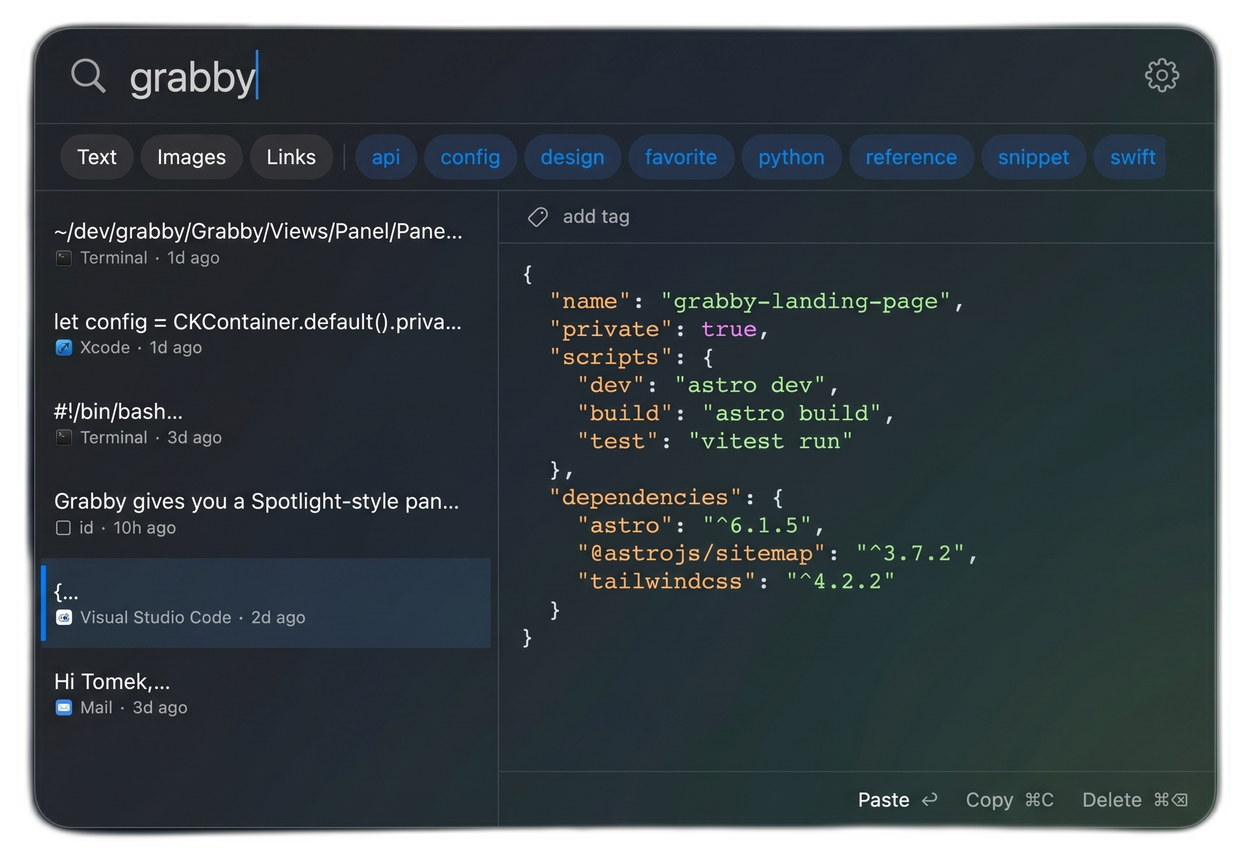Click the Copy button
This screenshot has height=859, width=1245.
click(x=1010, y=800)
